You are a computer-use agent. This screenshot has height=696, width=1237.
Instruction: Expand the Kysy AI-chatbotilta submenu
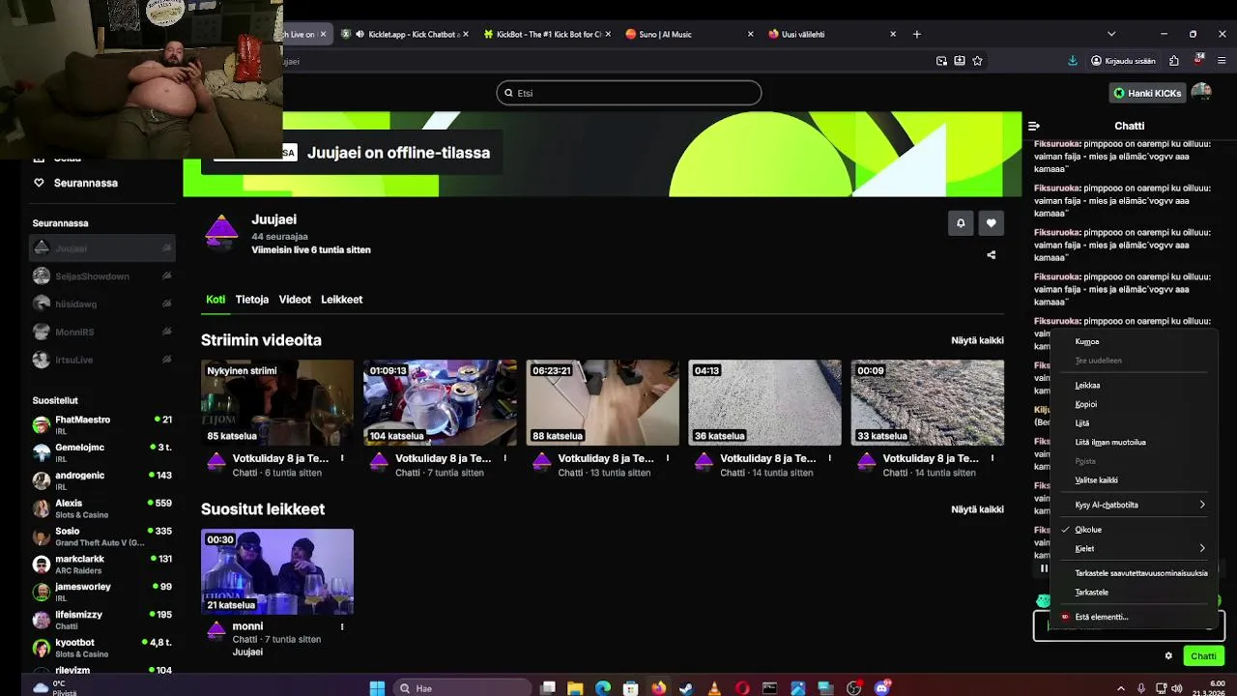pyautogui.click(x=1134, y=505)
